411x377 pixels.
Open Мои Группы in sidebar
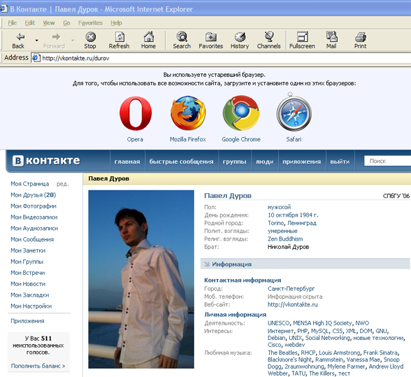(x=27, y=262)
